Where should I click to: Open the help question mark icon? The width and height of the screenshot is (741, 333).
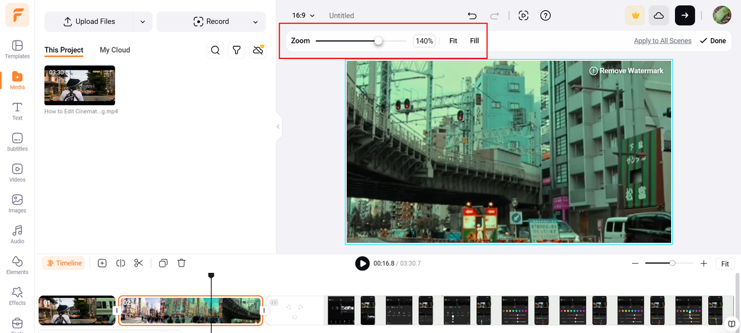[545, 16]
